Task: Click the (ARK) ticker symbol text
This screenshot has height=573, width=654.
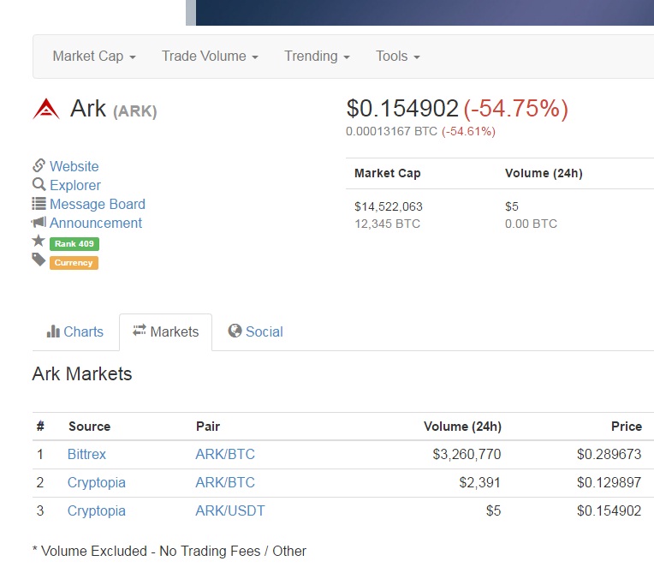Action: (134, 111)
